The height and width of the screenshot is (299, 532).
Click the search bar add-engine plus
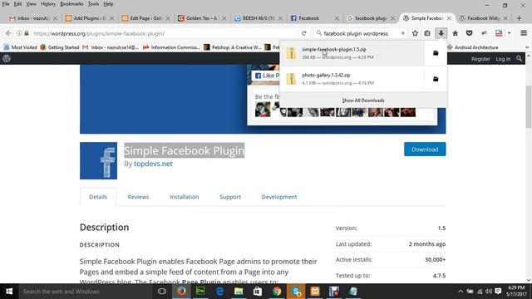click(x=402, y=33)
